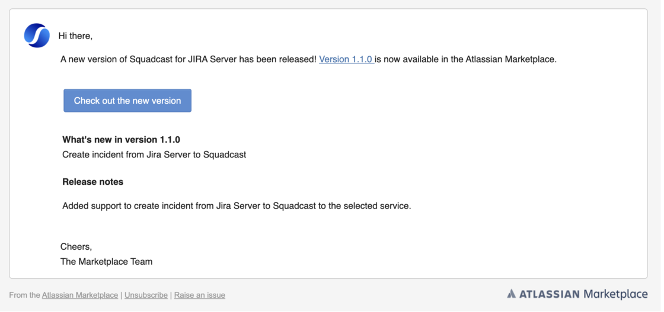
Task: Click "Create incident from Jira Server to Squadcast" line
Action: [x=154, y=155]
